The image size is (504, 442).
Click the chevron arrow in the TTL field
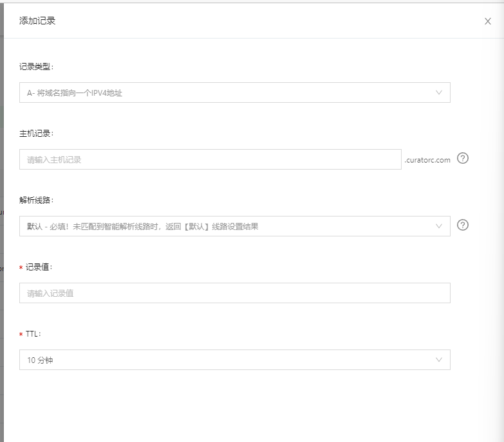click(439, 360)
